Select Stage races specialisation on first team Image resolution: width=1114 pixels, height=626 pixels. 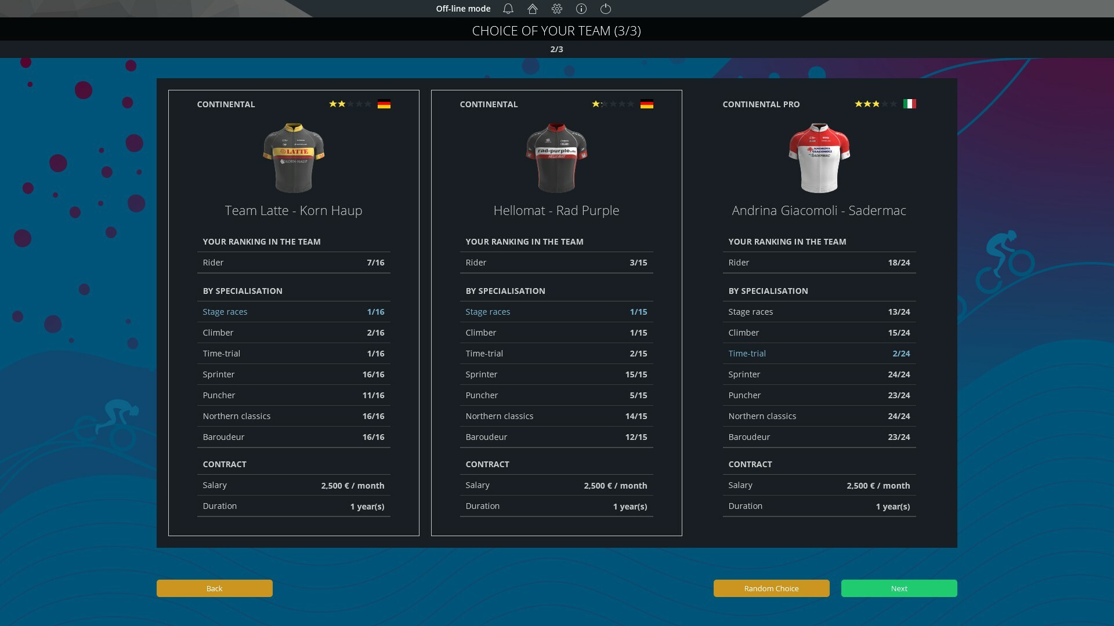tap(225, 311)
